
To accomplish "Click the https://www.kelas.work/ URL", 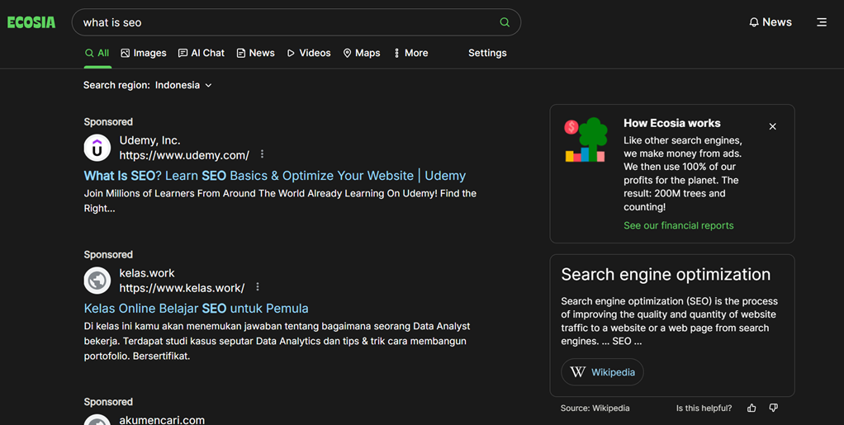I will [x=182, y=288].
